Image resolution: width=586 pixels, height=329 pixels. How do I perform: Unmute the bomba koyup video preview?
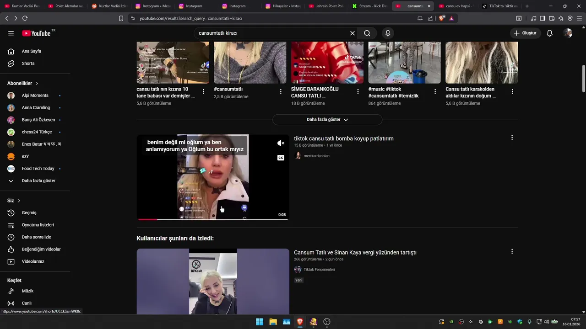click(281, 143)
